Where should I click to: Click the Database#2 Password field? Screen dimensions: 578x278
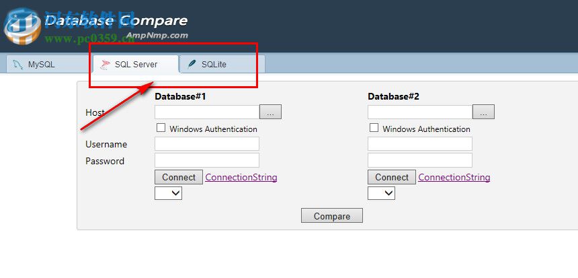(x=420, y=160)
